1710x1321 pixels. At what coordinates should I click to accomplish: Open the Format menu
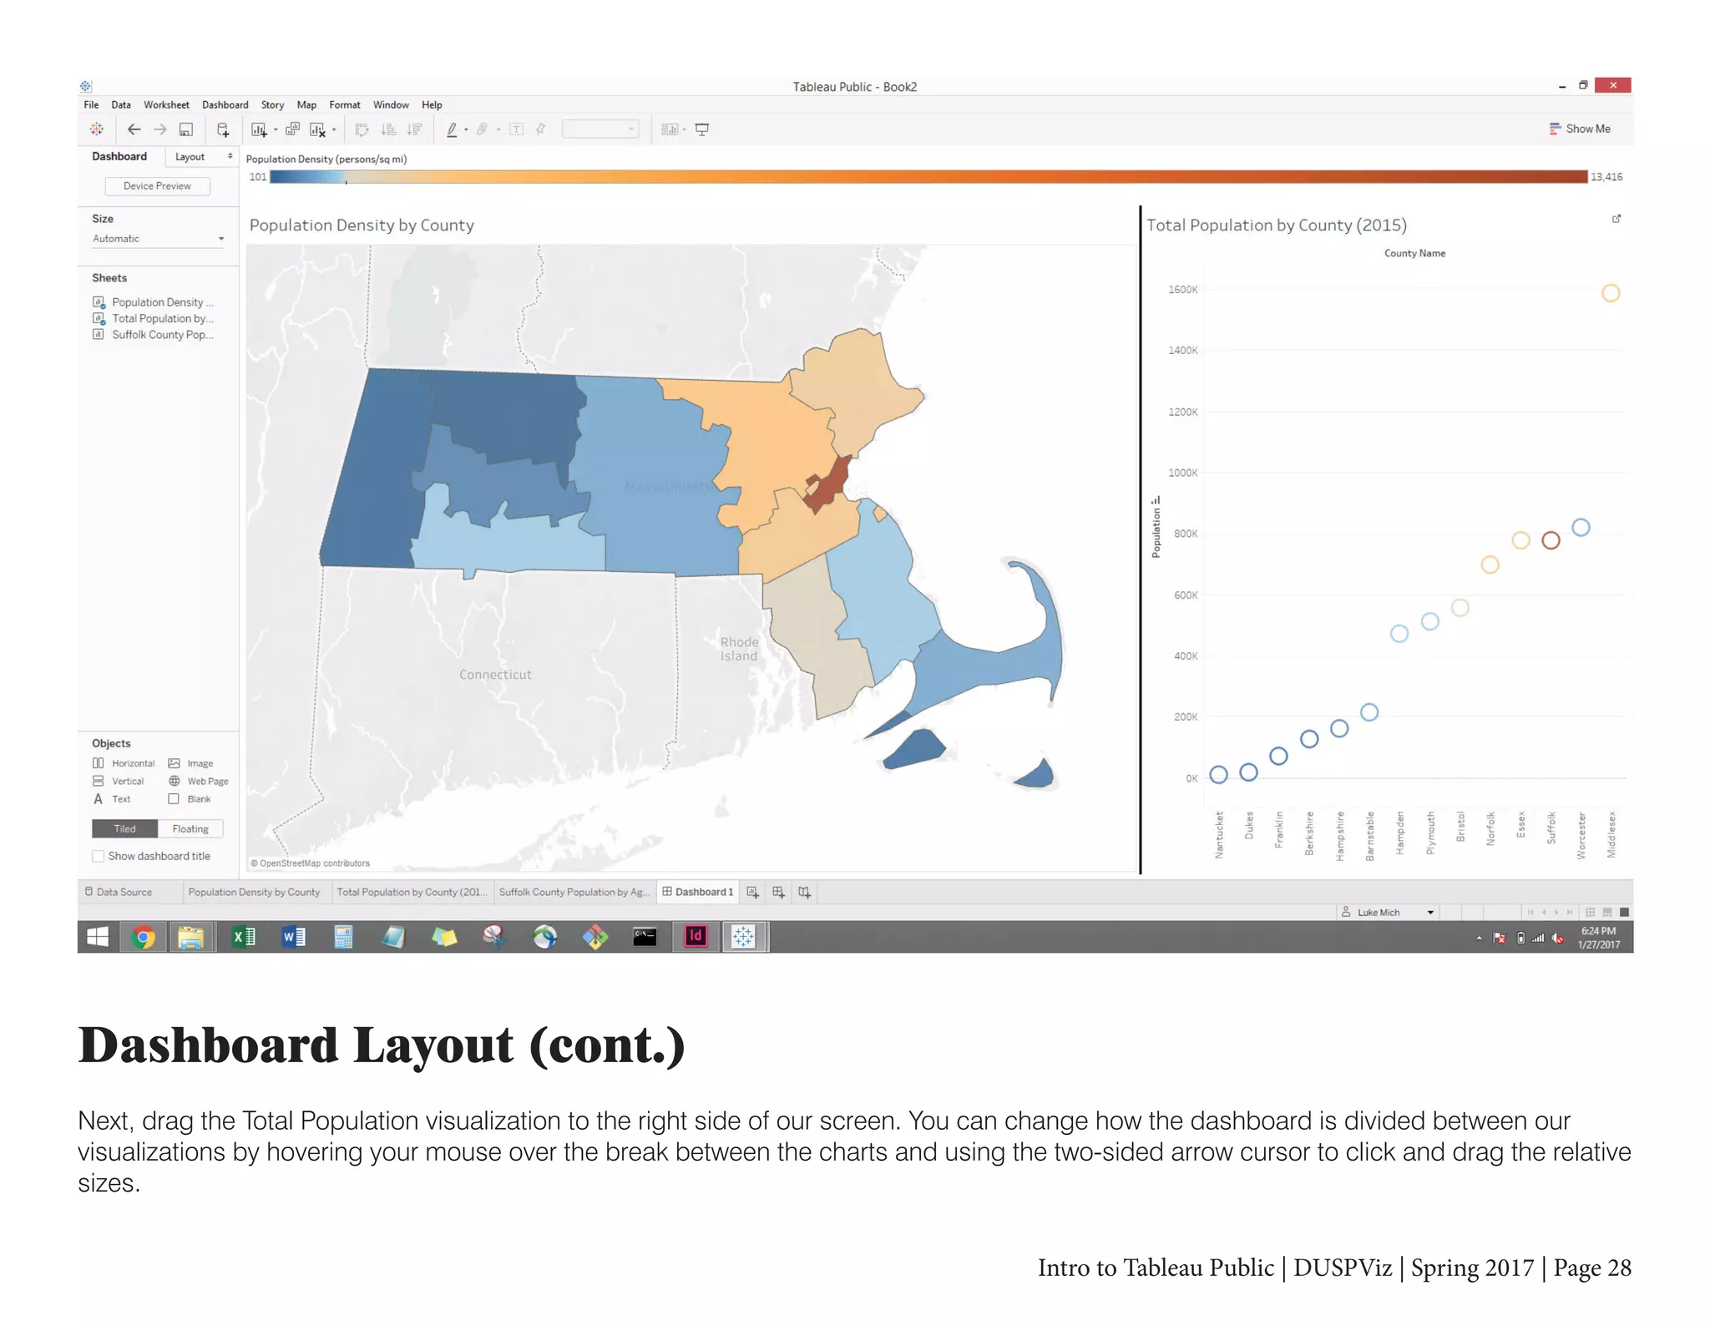point(345,104)
